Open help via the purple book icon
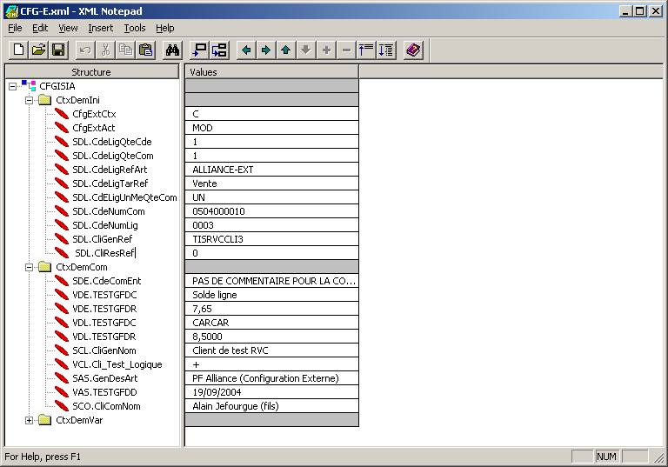Image resolution: width=668 pixels, height=467 pixels. 413,50
